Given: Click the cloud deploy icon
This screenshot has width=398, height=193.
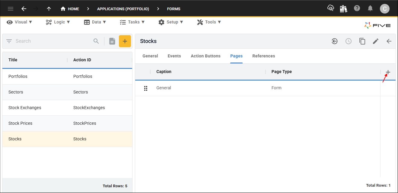Looking at the screenshot, I should [331, 8].
